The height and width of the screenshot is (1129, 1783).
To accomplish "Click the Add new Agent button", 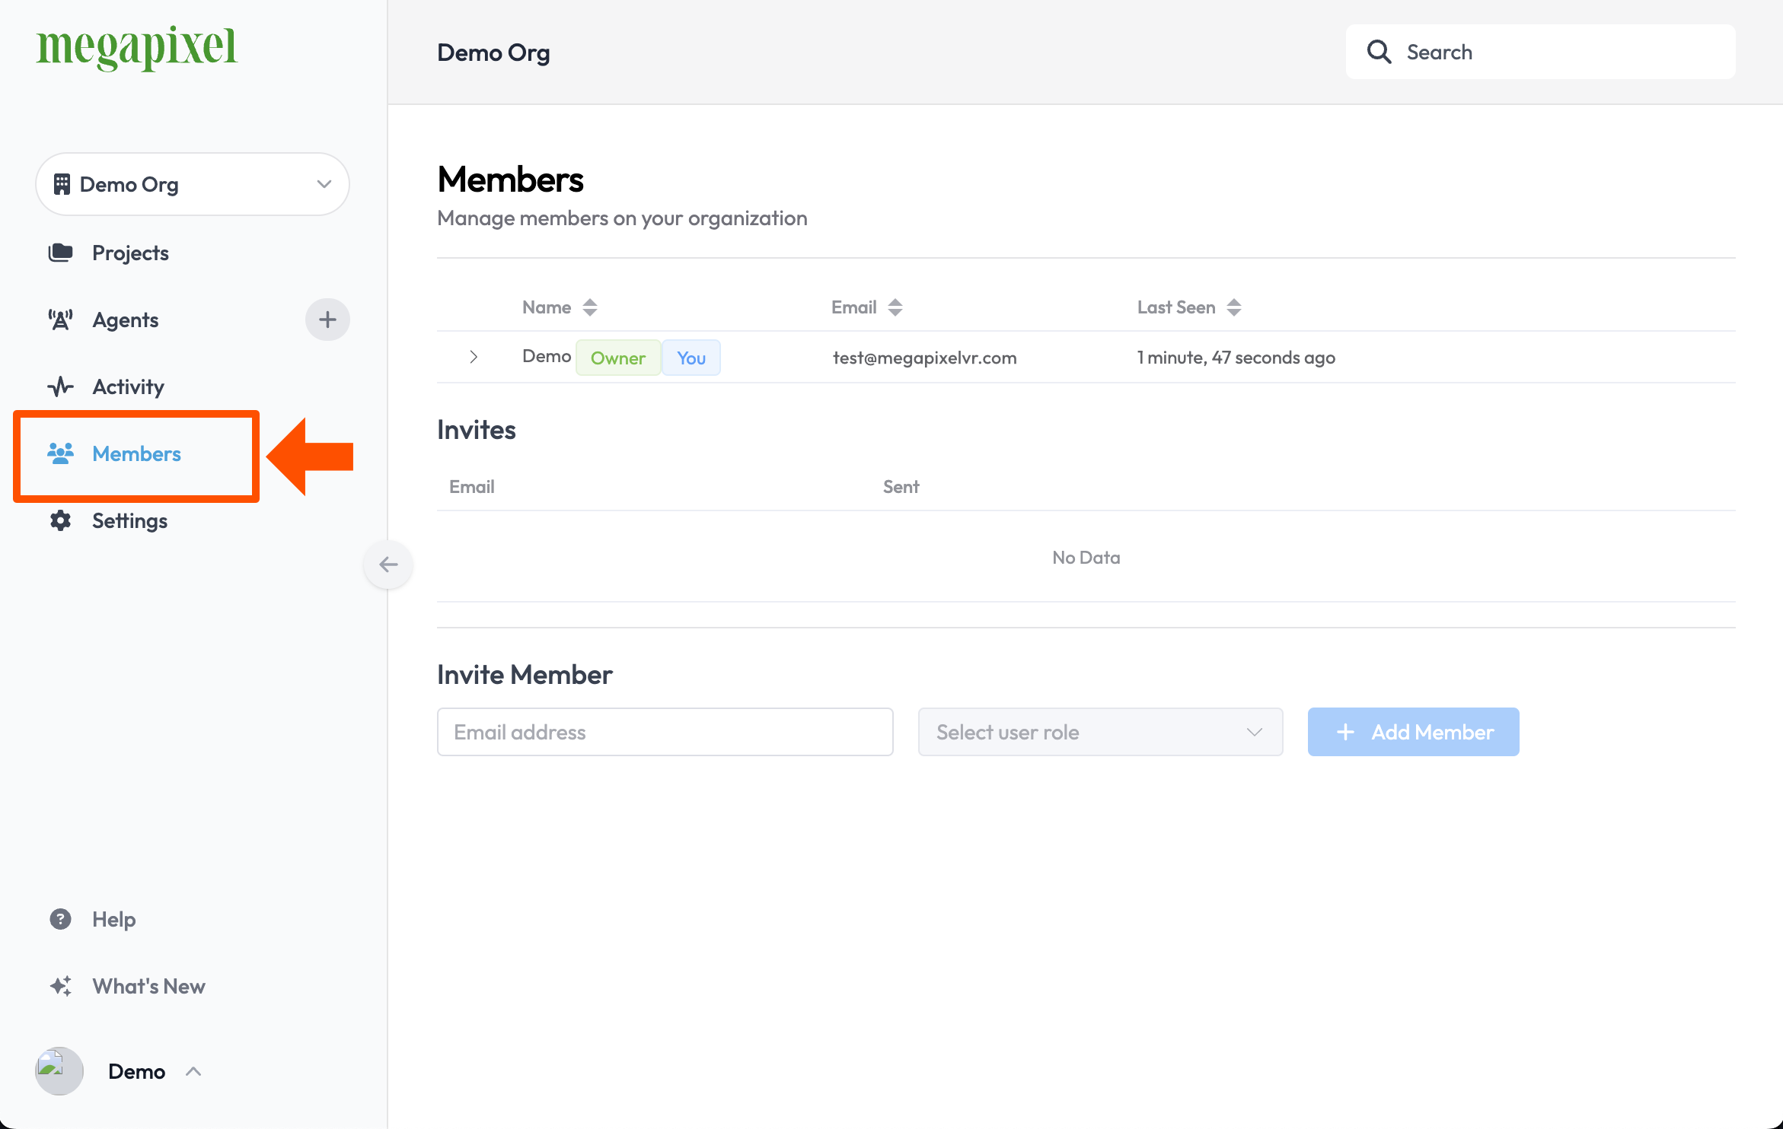I will (327, 320).
